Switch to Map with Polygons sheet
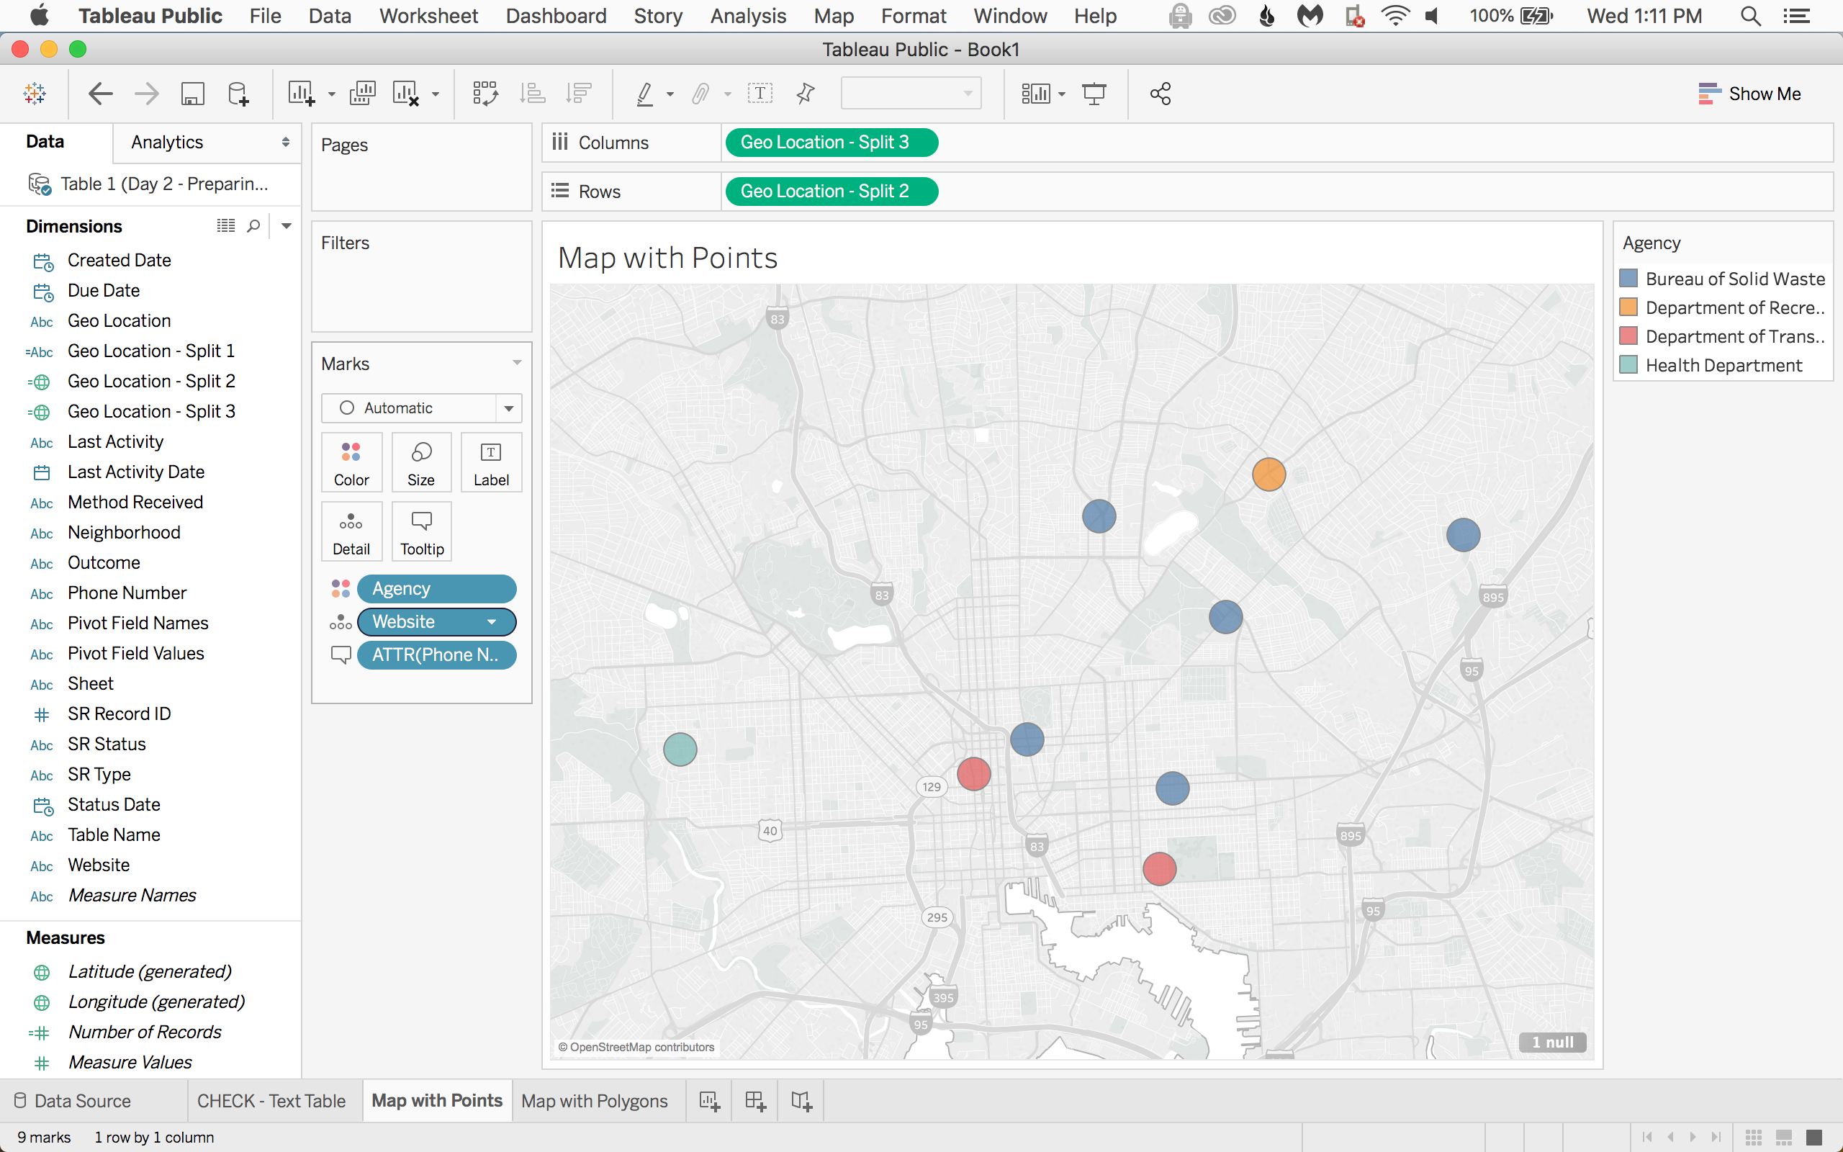This screenshot has height=1152, width=1843. tap(594, 1101)
